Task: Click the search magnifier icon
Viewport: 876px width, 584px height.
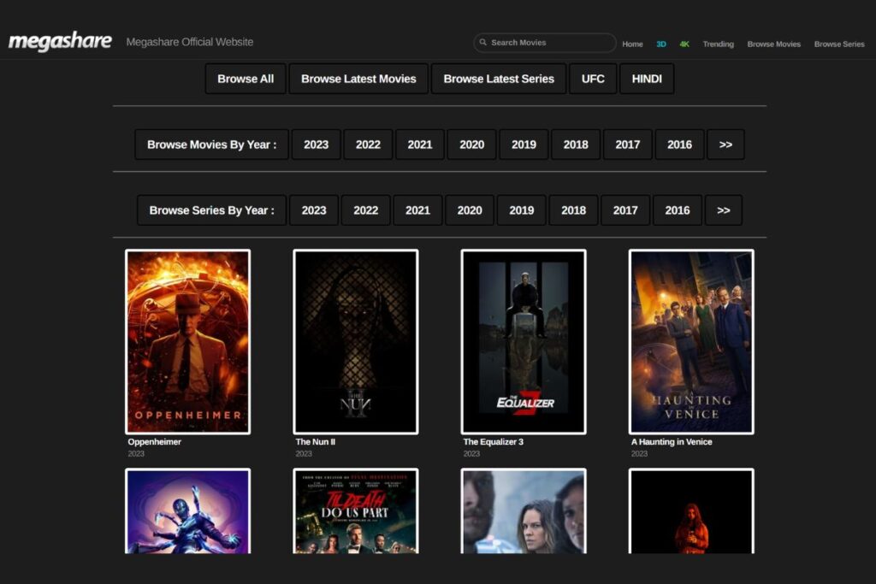Action: 482,43
